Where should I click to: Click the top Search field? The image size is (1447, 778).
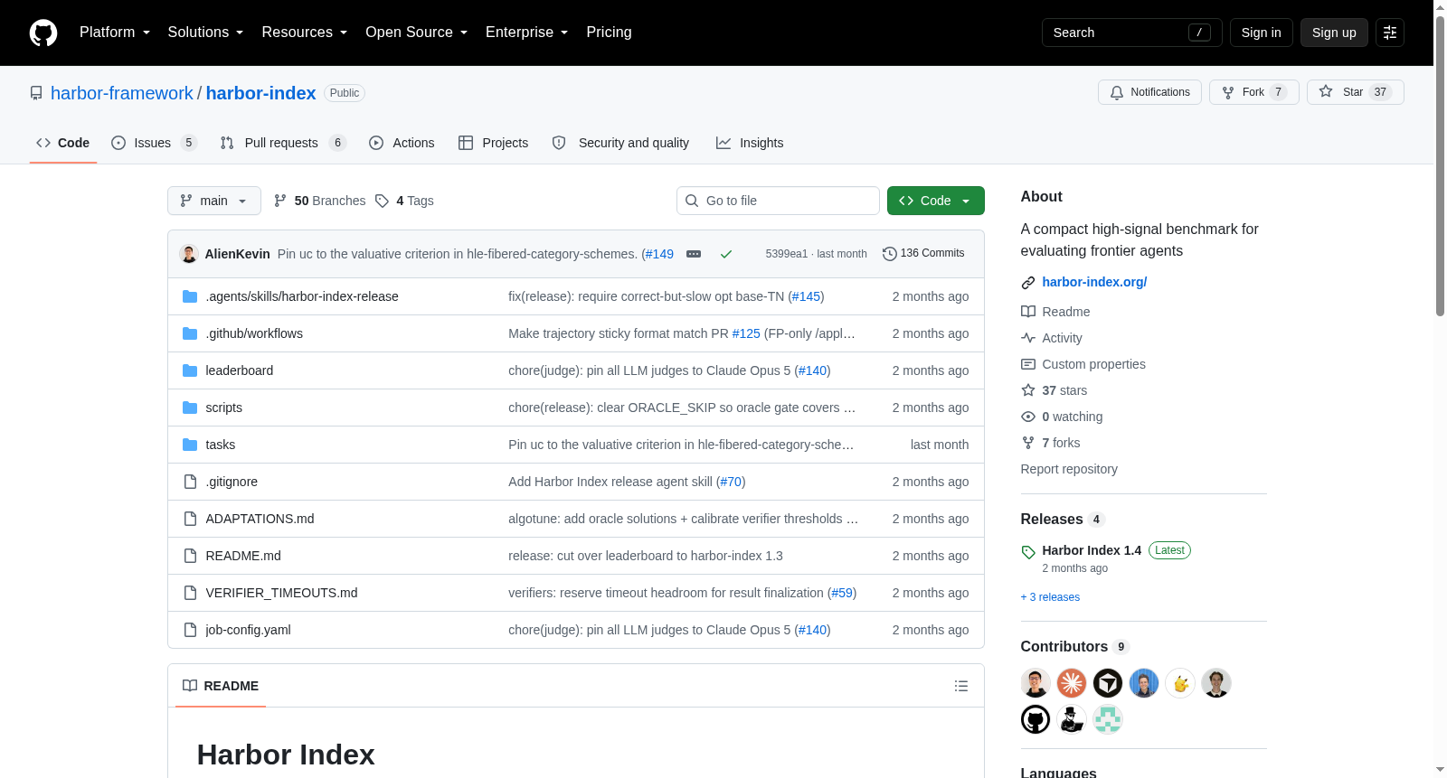coord(1132,33)
